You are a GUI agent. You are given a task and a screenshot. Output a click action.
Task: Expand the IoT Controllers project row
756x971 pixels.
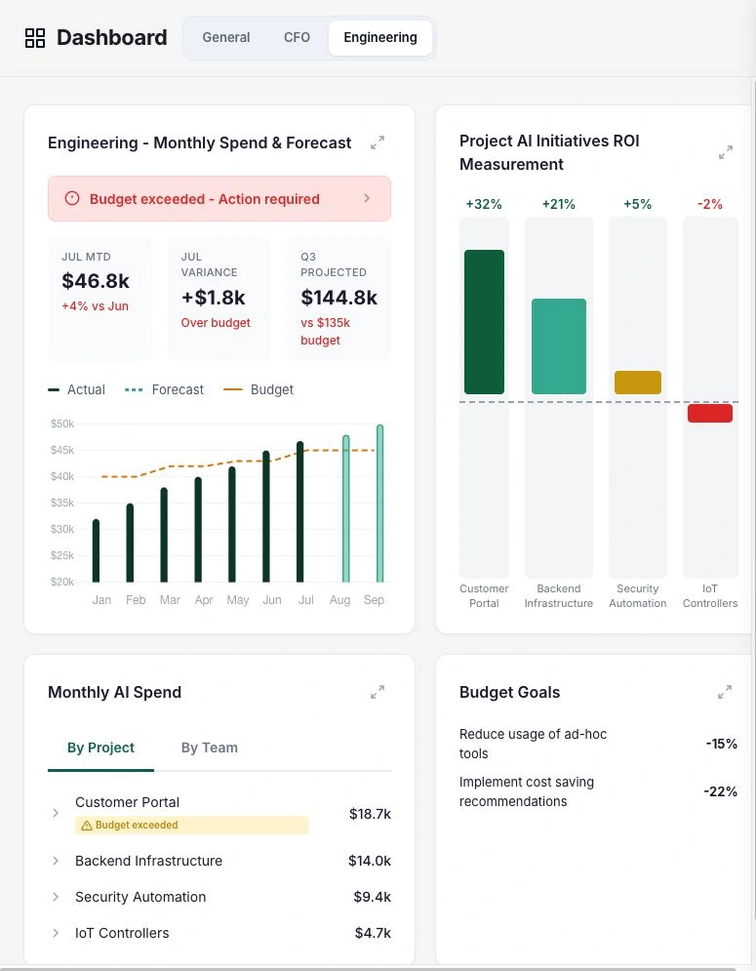tap(56, 933)
